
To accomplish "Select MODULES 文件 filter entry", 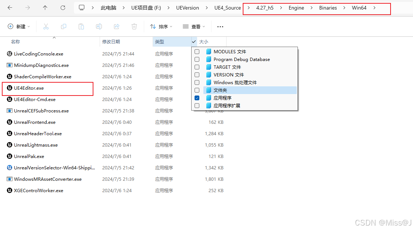I will (230, 51).
